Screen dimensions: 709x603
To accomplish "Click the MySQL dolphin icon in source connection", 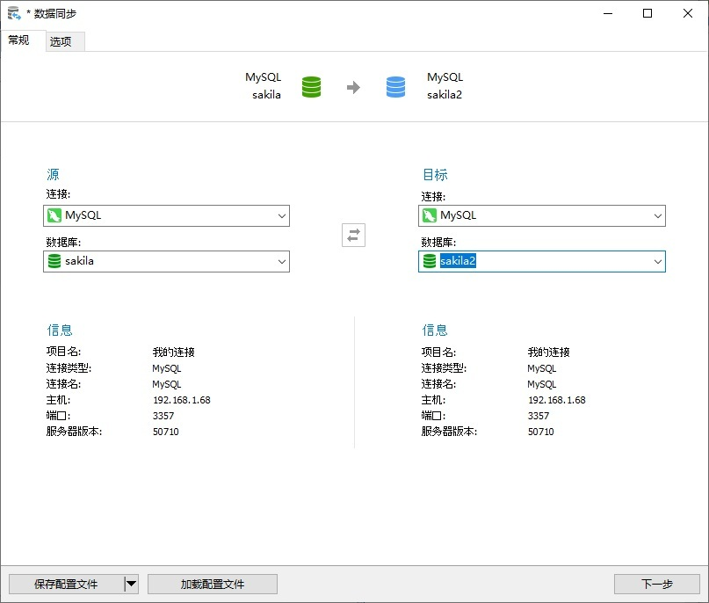I will [54, 215].
